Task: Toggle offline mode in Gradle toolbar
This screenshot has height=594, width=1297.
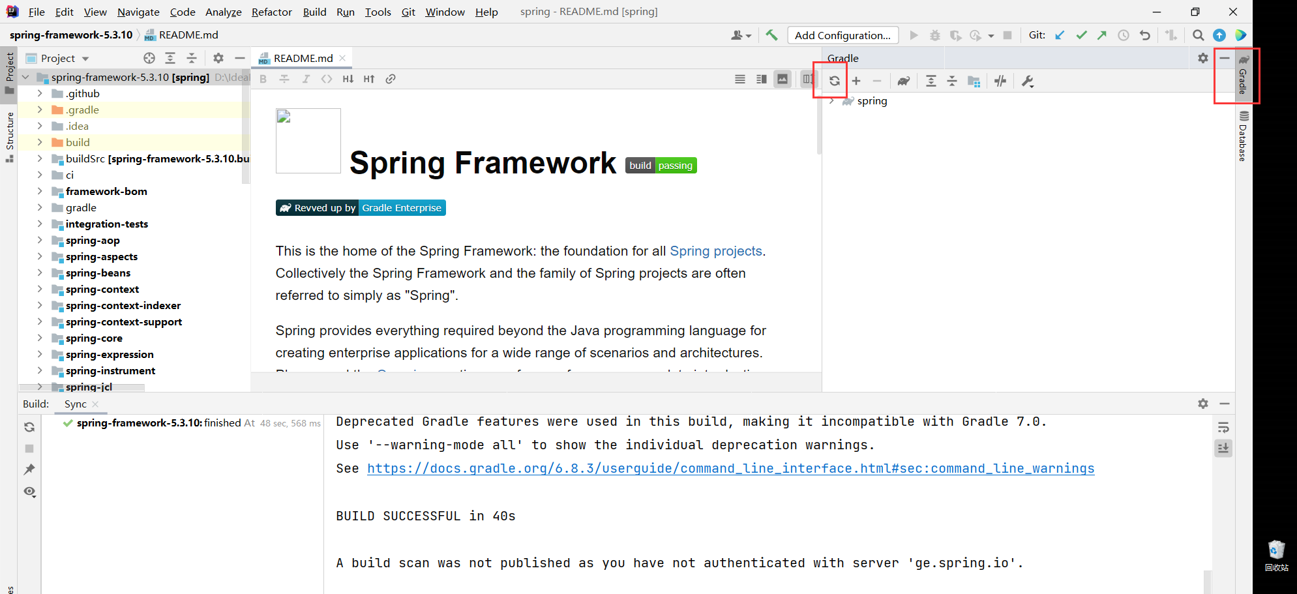Action: (x=1000, y=81)
